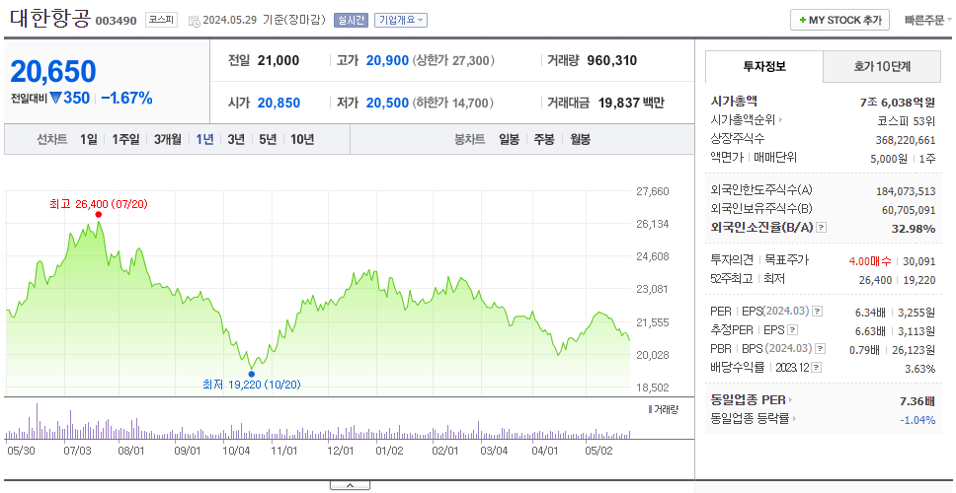Switch to the 투자정보 tab

point(764,66)
